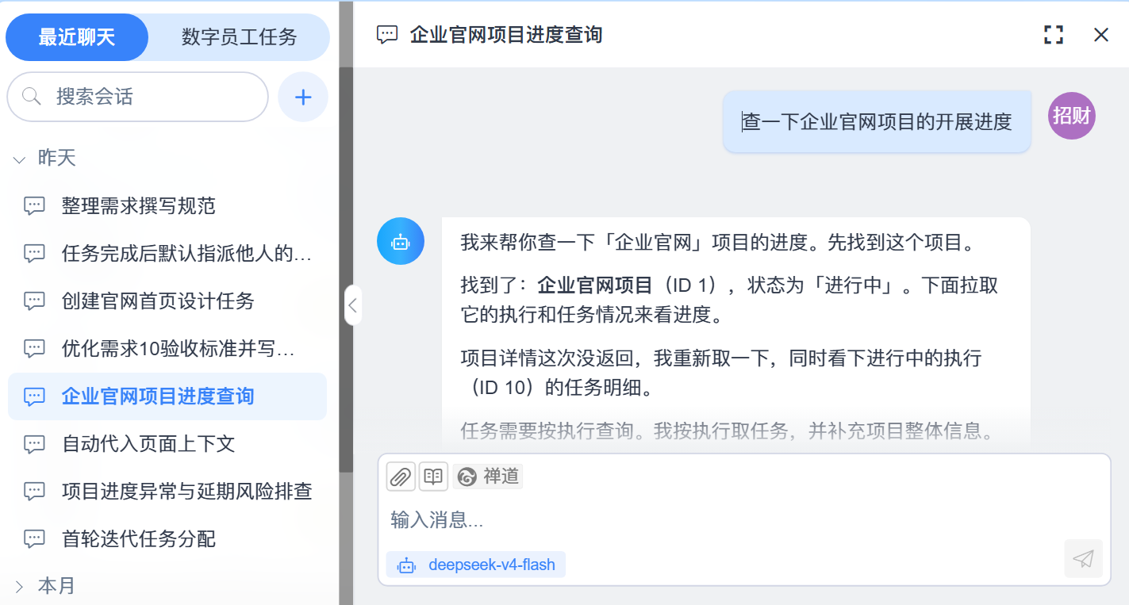Switch to the 最近聊天 tab
Image resolution: width=1129 pixels, height=605 pixels.
[77, 37]
